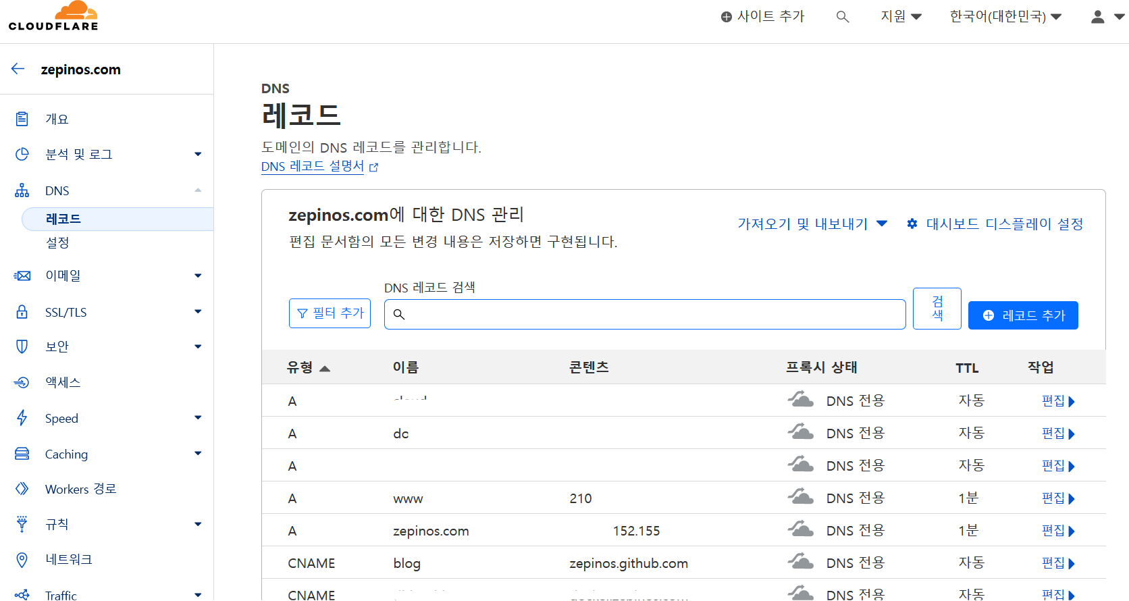The height and width of the screenshot is (601, 1129).
Task: Expand the SSL/TLS menu arrow
Action: coord(198,311)
